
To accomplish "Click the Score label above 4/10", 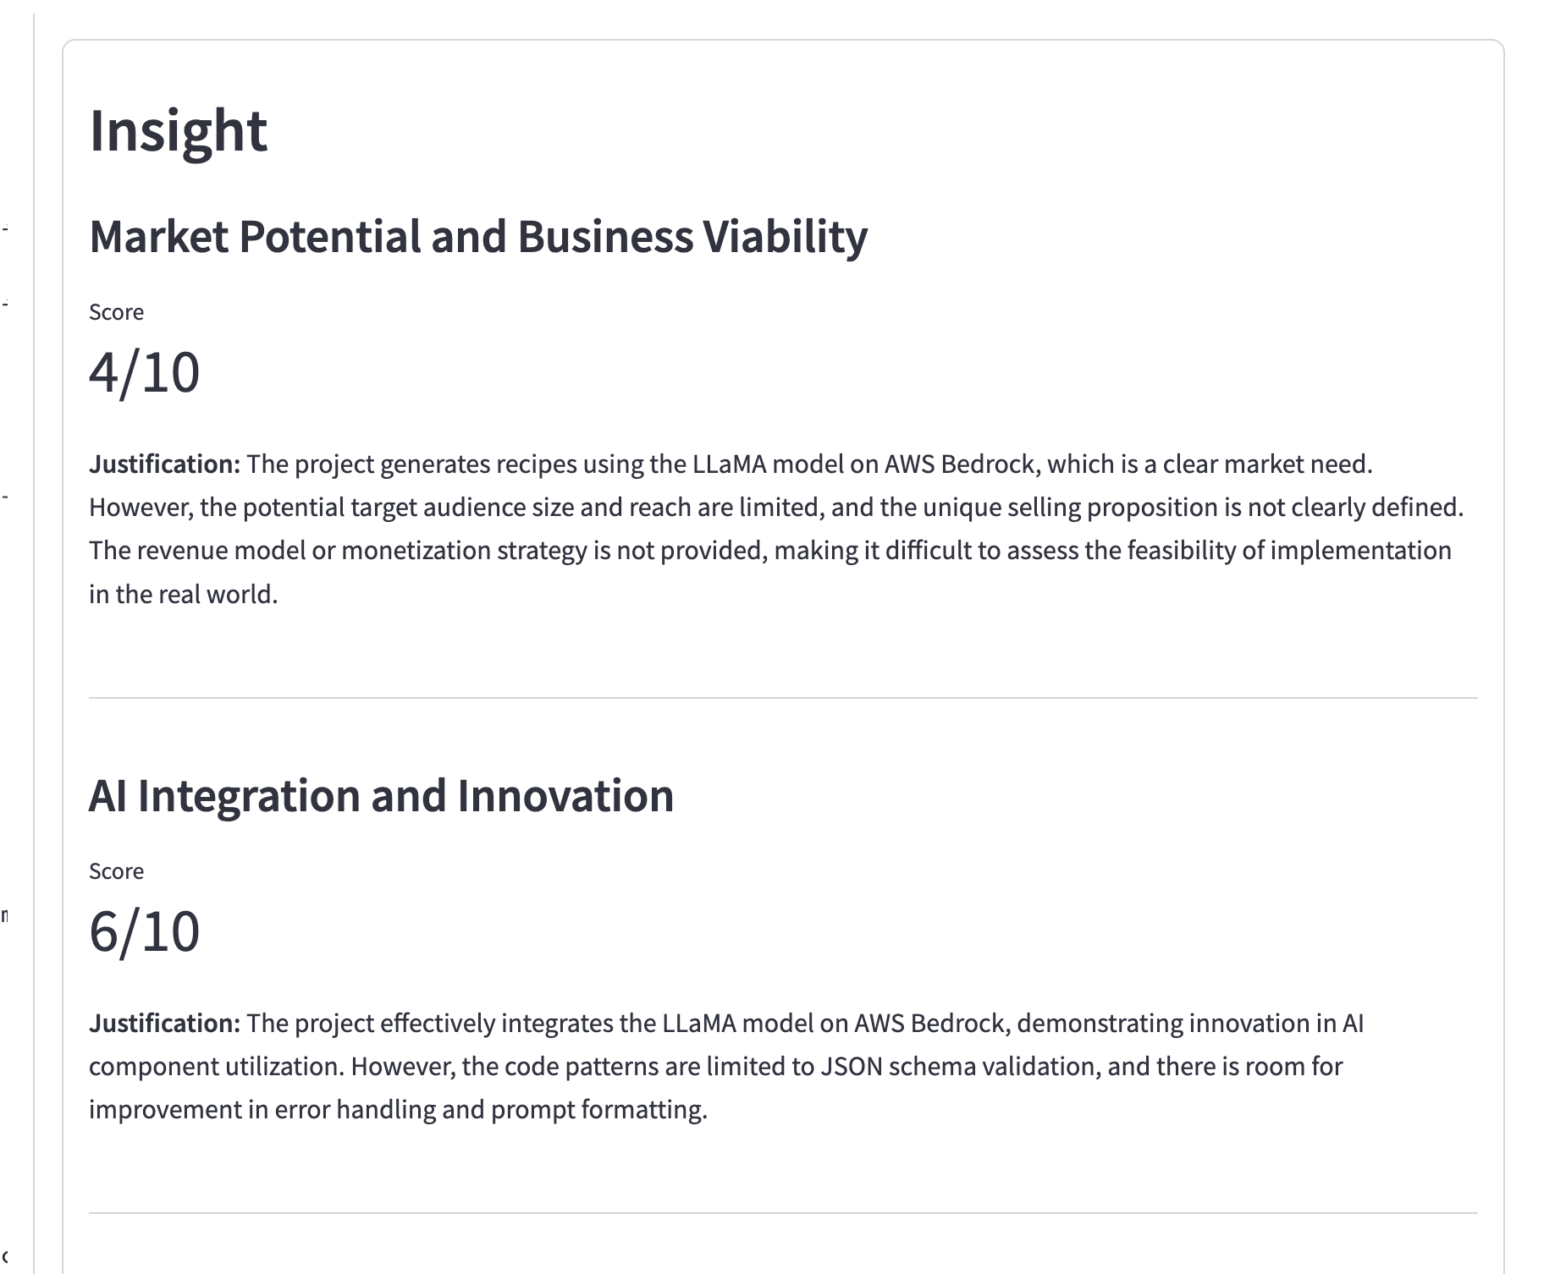I will coord(116,312).
